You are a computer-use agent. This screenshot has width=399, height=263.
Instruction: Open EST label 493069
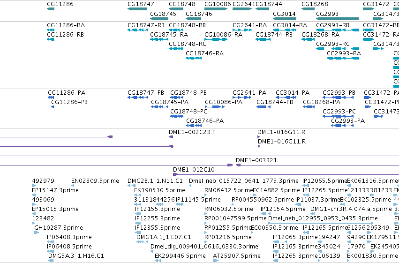click(x=43, y=200)
